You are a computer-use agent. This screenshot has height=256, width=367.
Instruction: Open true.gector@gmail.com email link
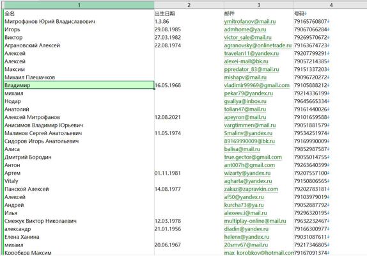coord(253,157)
